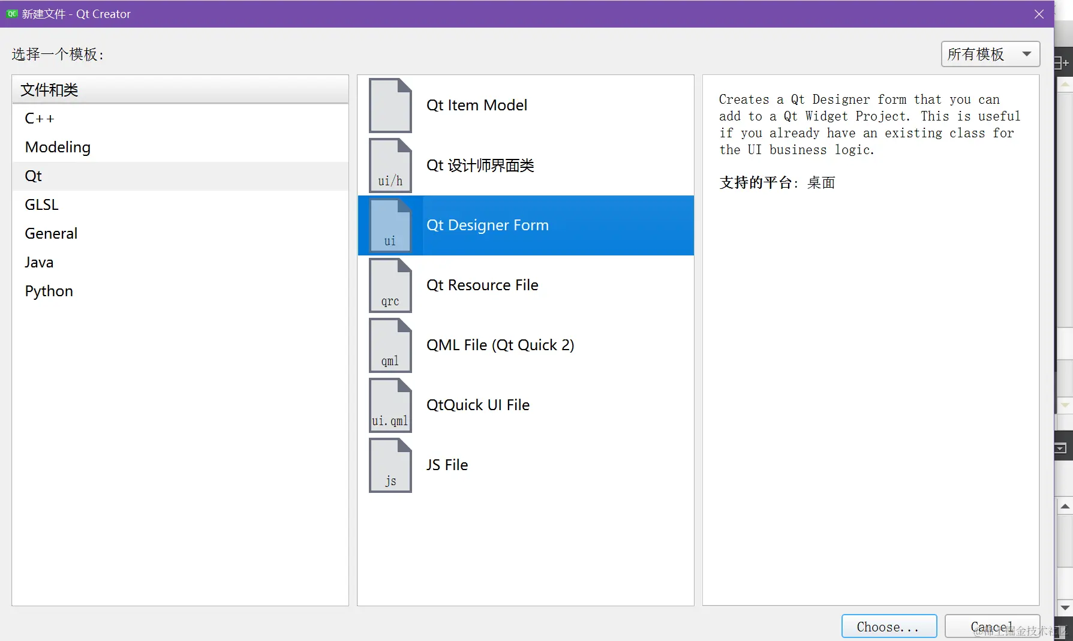This screenshot has width=1073, height=641.
Task: Select the Qt Item Model file icon
Action: pos(390,106)
